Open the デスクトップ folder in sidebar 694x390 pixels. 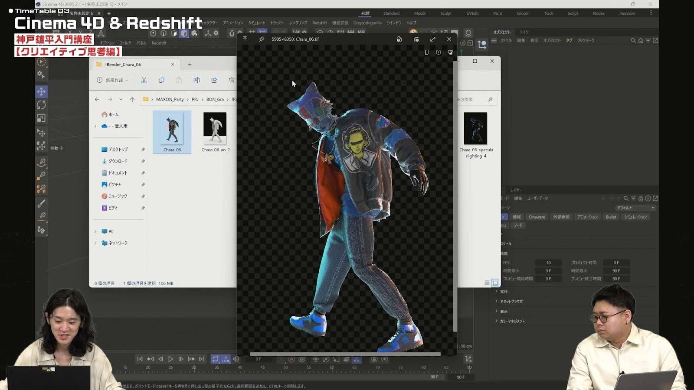tap(118, 149)
